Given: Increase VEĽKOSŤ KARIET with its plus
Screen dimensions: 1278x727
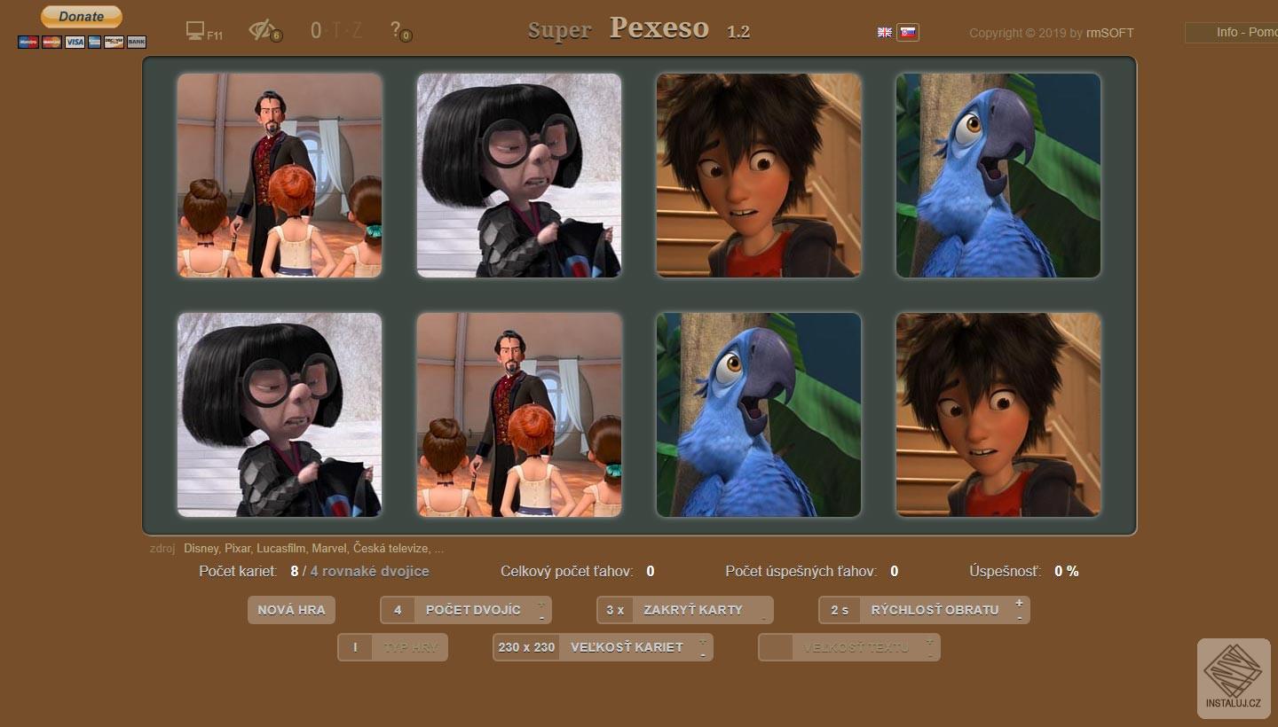Looking at the screenshot, I should tap(703, 640).
